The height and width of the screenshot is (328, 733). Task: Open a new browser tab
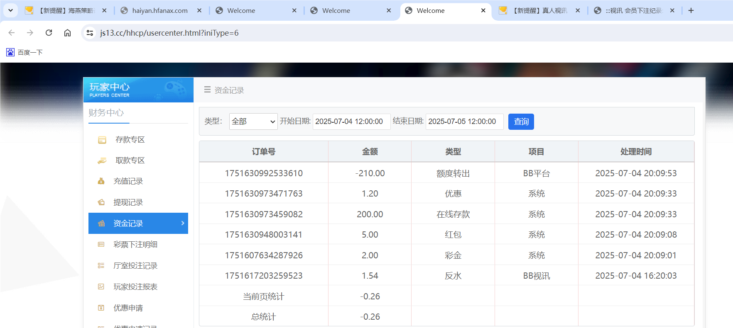691,10
